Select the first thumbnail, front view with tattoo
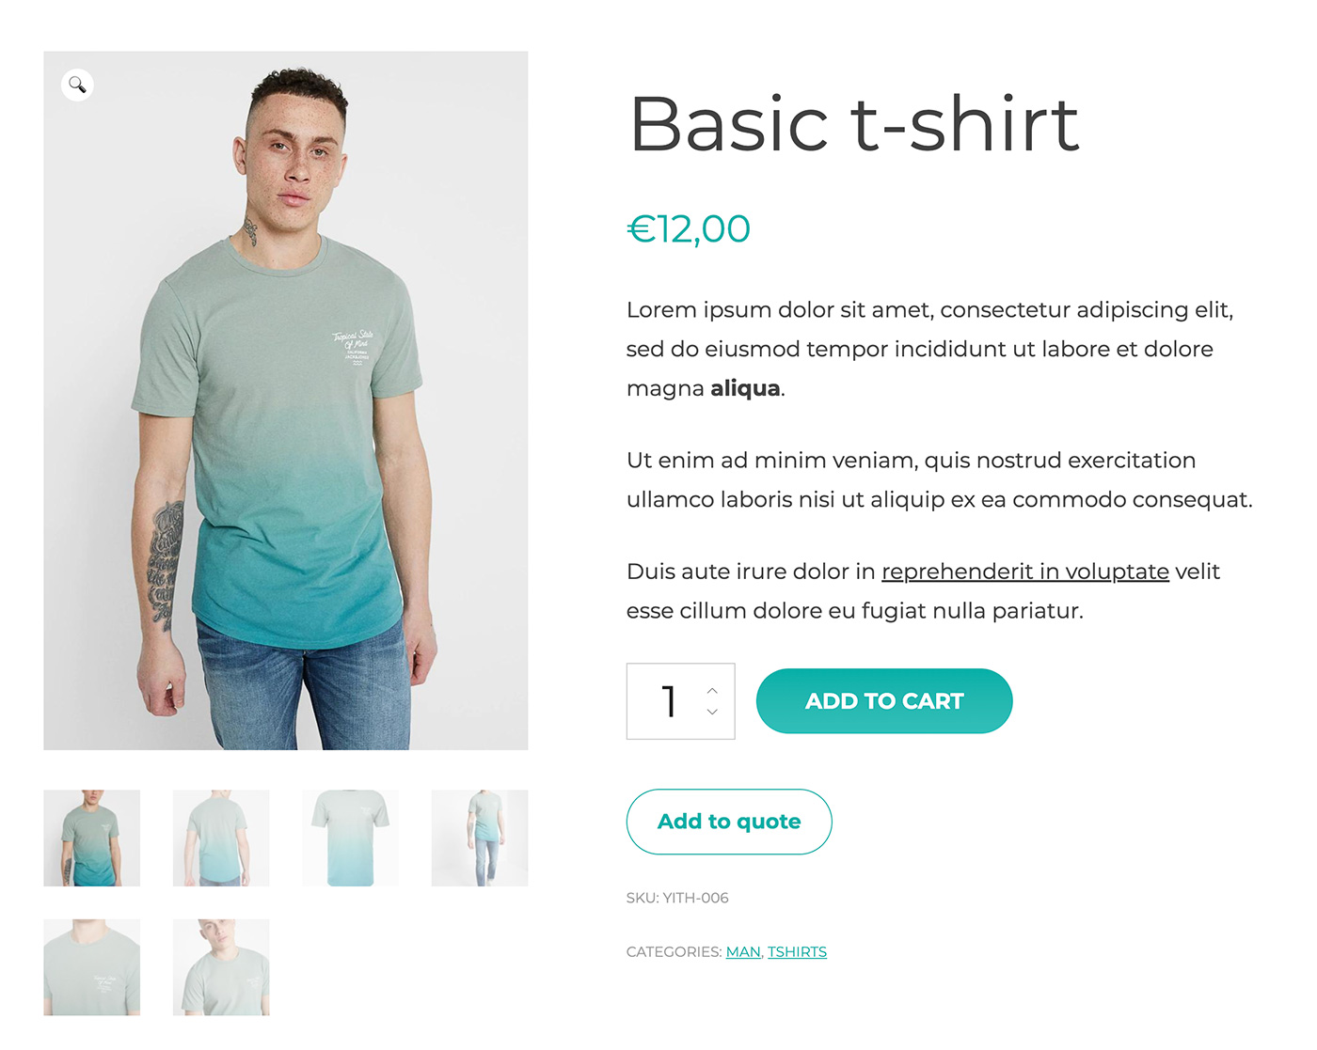Image resolution: width=1317 pixels, height=1050 pixels. pyautogui.click(x=92, y=838)
